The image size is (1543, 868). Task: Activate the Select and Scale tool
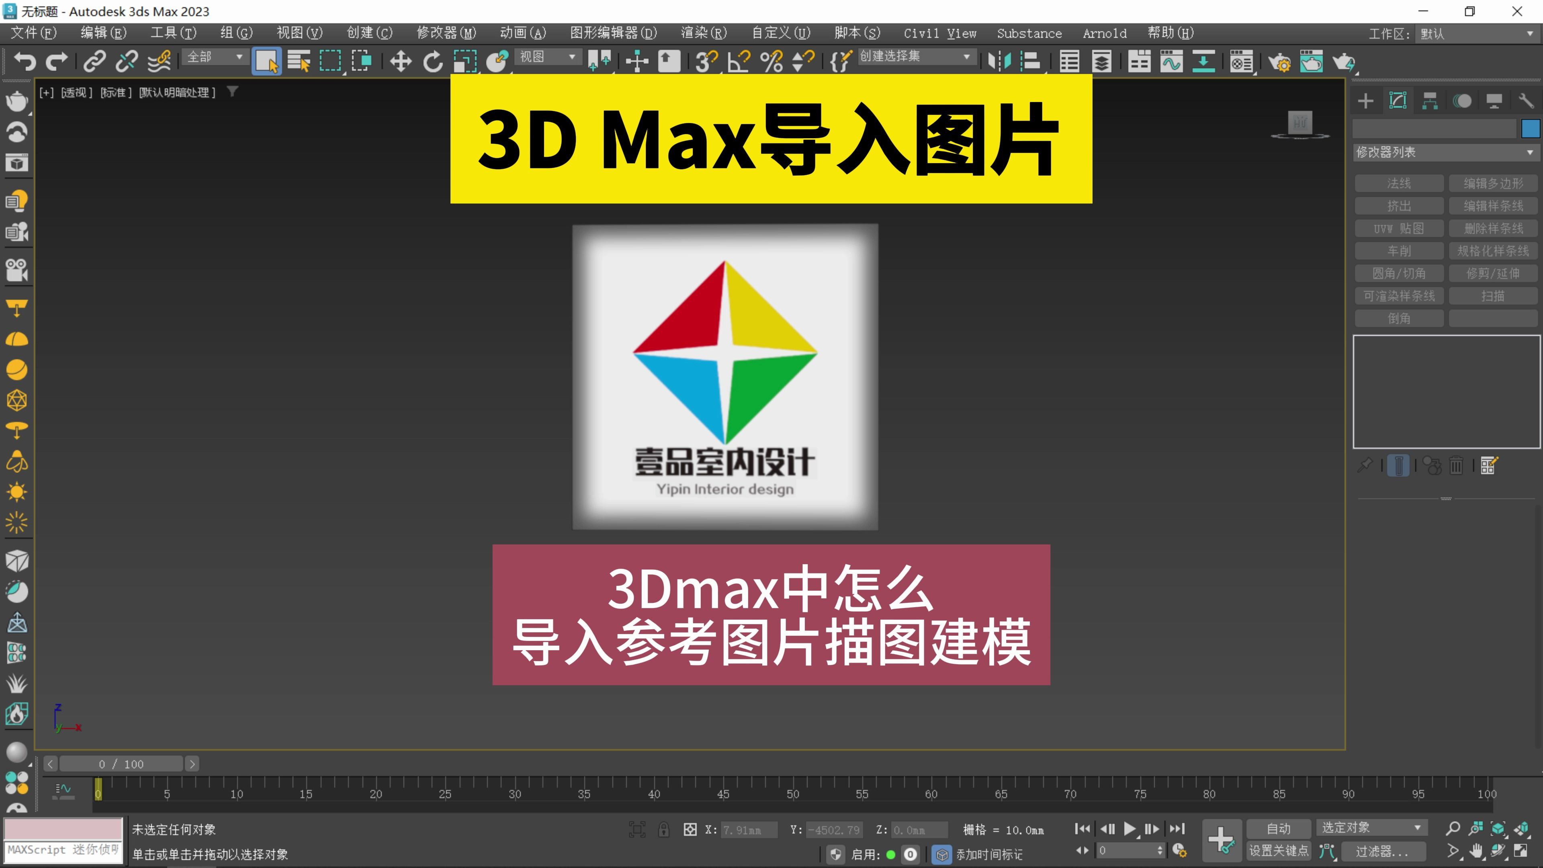click(x=465, y=61)
